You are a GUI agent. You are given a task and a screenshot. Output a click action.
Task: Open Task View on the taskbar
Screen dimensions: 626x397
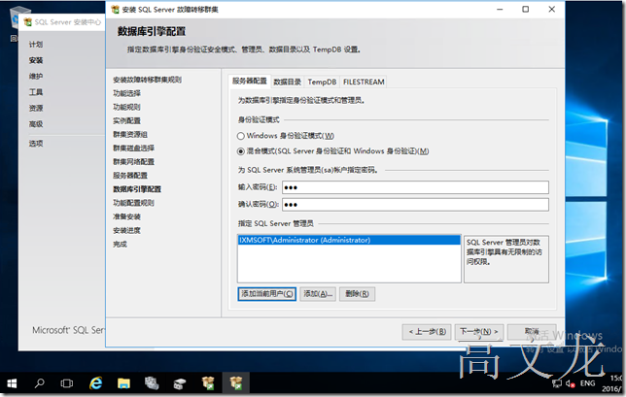[67, 383]
